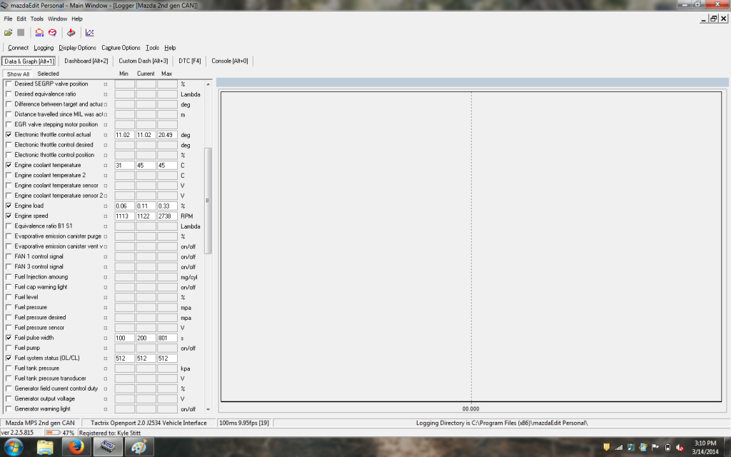Open the Edit menu
This screenshot has width=731, height=457.
(21, 19)
